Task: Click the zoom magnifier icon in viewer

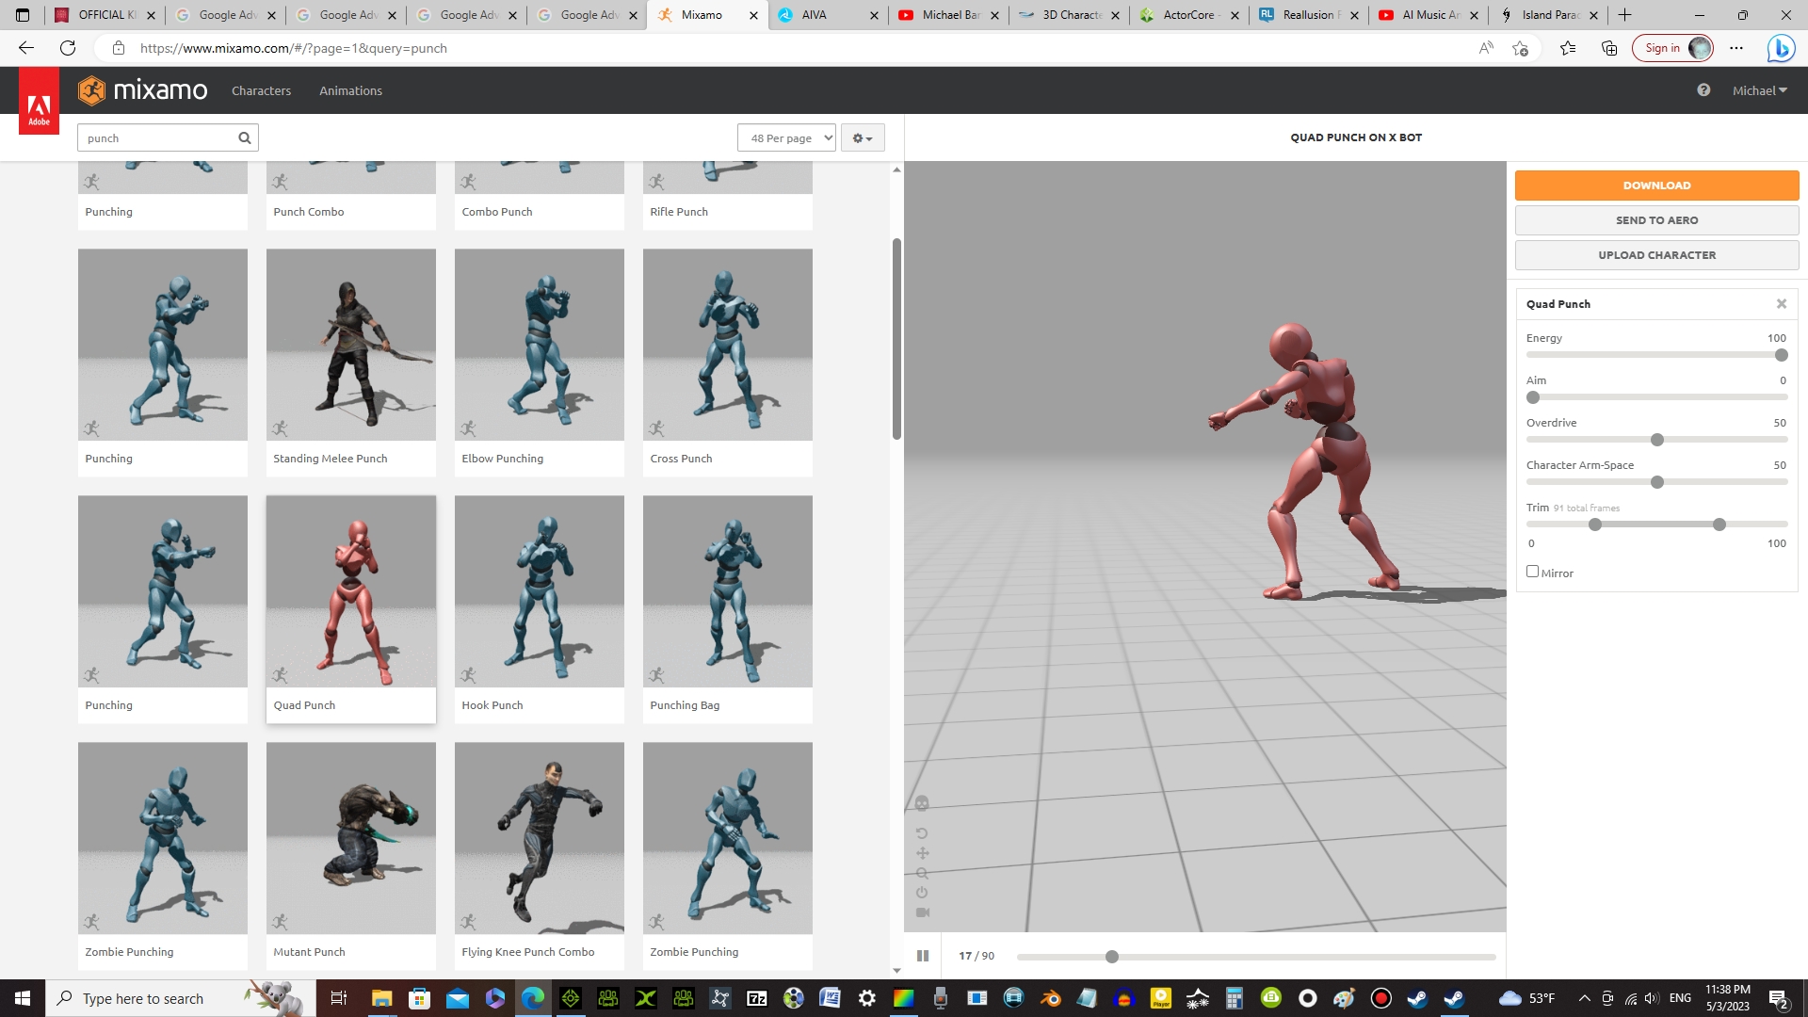Action: 922,873
